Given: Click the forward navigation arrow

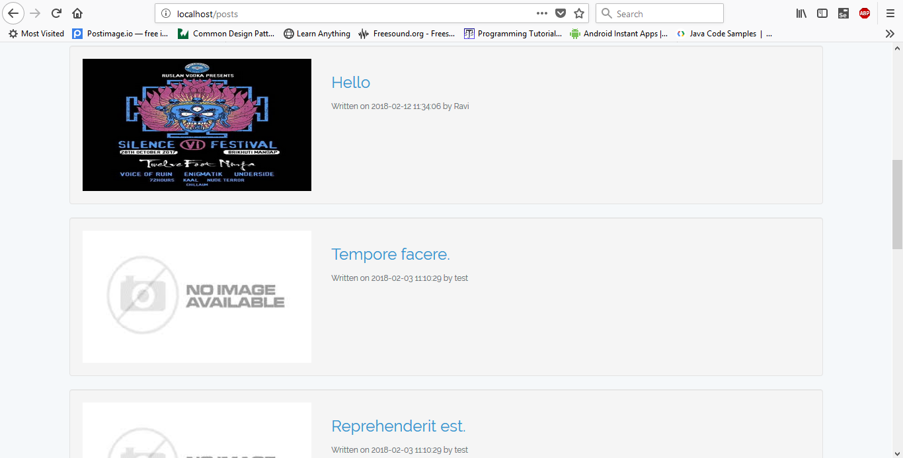Looking at the screenshot, I should tap(36, 13).
